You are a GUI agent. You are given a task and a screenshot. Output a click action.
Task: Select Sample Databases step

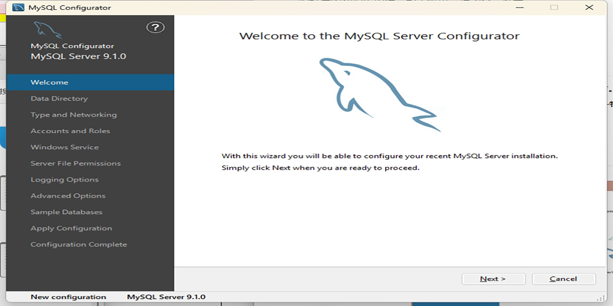(x=66, y=212)
